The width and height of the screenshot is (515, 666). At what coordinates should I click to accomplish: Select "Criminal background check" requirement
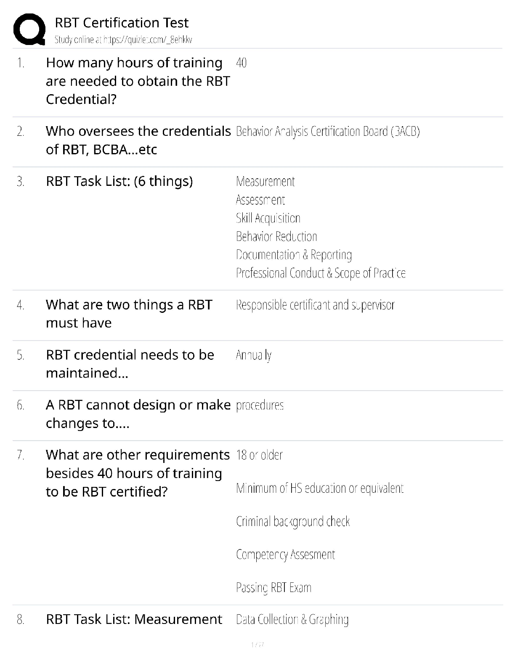pyautogui.click(x=292, y=522)
